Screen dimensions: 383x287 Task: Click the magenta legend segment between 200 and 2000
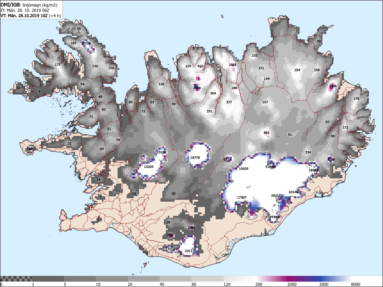click(271, 279)
